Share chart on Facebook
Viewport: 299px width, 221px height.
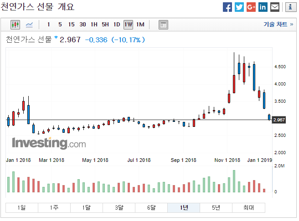point(227,7)
